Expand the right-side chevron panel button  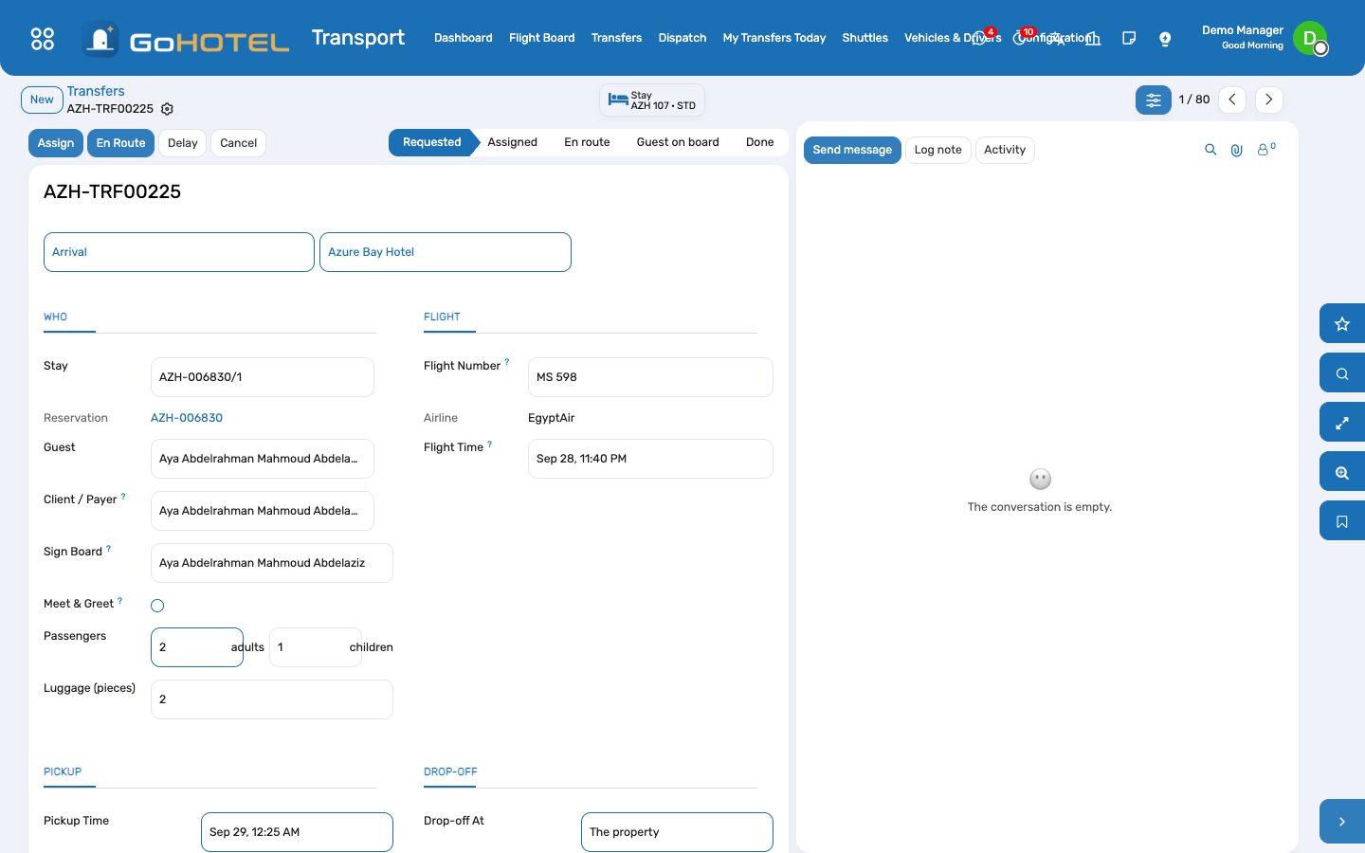[1342, 822]
